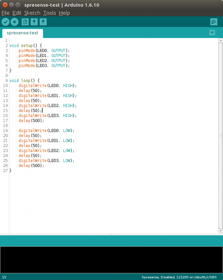Minimize the Arduino IDE window
Screen dimensions: 223x280
(11, 5)
